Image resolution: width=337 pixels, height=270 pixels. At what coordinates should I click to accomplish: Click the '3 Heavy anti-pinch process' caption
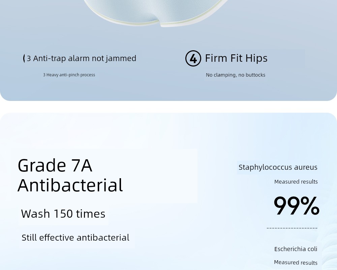pos(69,75)
